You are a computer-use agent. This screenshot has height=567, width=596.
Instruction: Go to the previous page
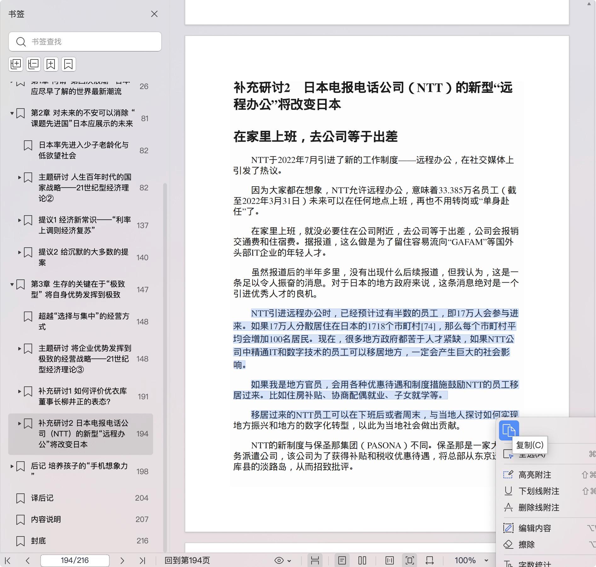[x=28, y=560]
